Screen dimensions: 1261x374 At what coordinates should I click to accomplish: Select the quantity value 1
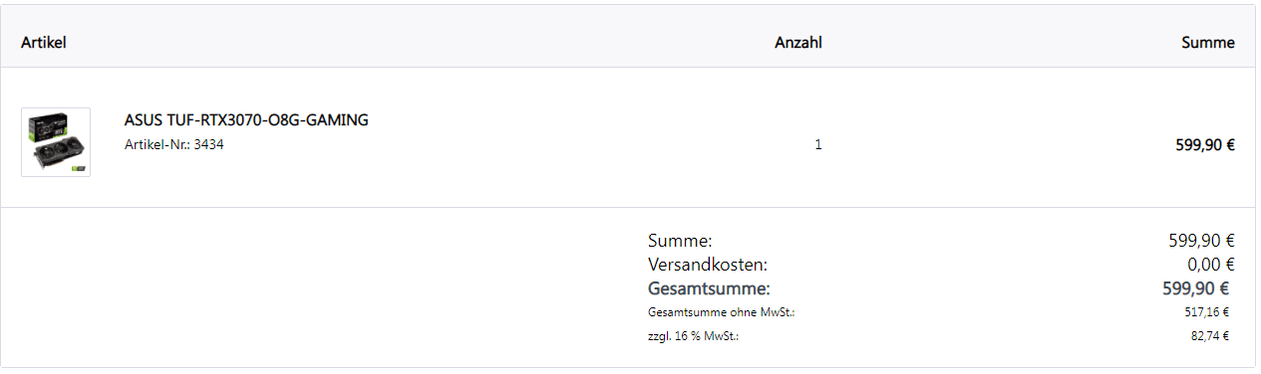coord(818,144)
